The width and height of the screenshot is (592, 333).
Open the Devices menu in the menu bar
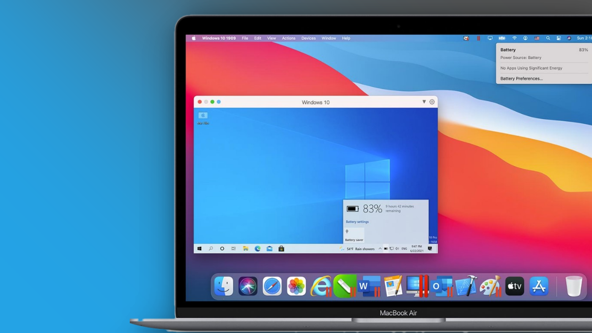(308, 38)
